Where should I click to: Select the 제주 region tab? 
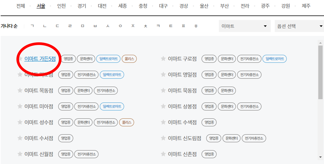click(306, 6)
